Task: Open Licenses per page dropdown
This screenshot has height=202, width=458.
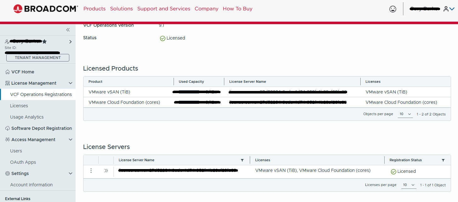Action: tap(409, 185)
